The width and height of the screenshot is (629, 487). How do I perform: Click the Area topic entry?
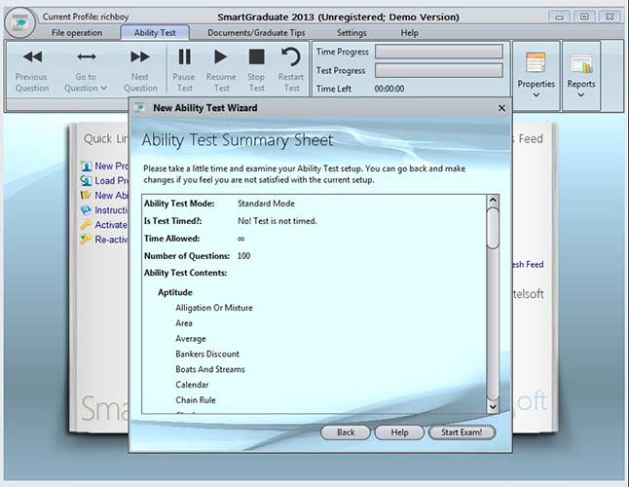click(184, 323)
